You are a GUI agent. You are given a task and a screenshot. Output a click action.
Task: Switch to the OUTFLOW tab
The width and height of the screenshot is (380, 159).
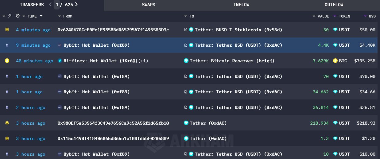[x=334, y=5]
